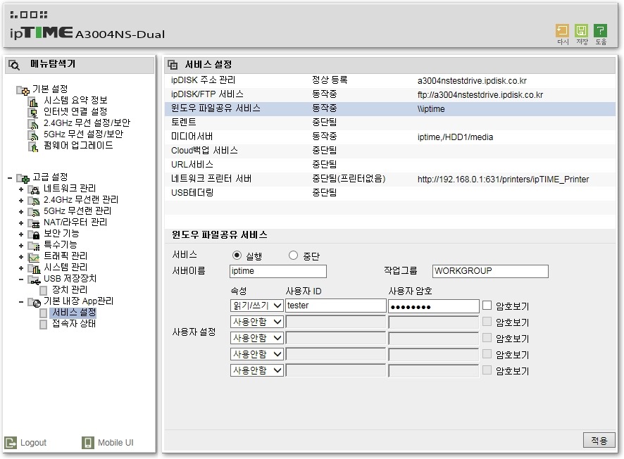Click the tester user's password field
The image size is (624, 459).
[433, 306]
